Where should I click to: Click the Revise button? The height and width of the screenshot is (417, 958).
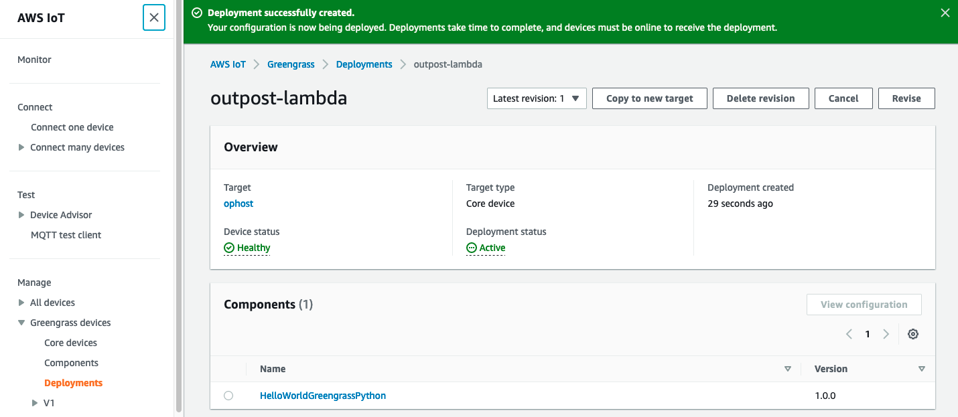[906, 98]
